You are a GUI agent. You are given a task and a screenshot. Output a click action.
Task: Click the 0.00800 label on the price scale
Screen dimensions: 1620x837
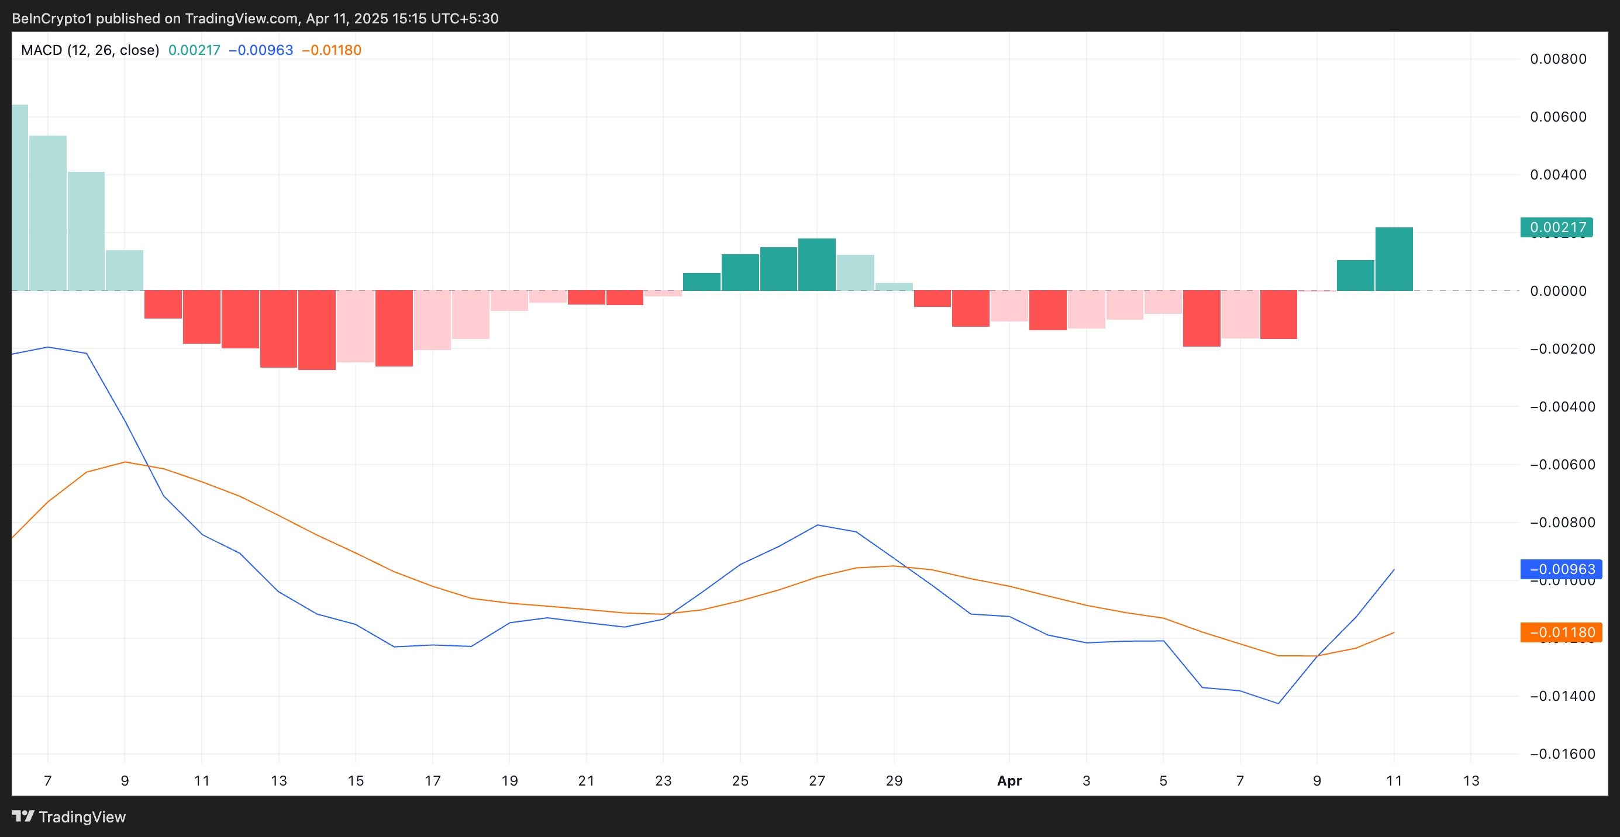click(x=1558, y=59)
